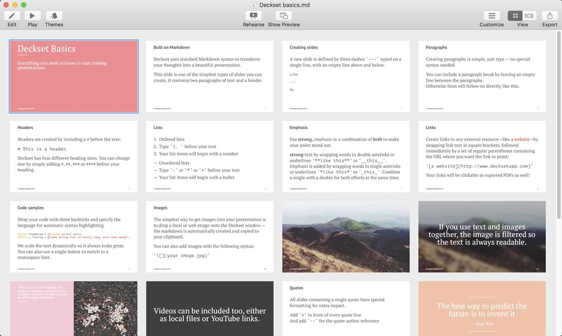Click the Deckset basics.md window title

pyautogui.click(x=285, y=4)
